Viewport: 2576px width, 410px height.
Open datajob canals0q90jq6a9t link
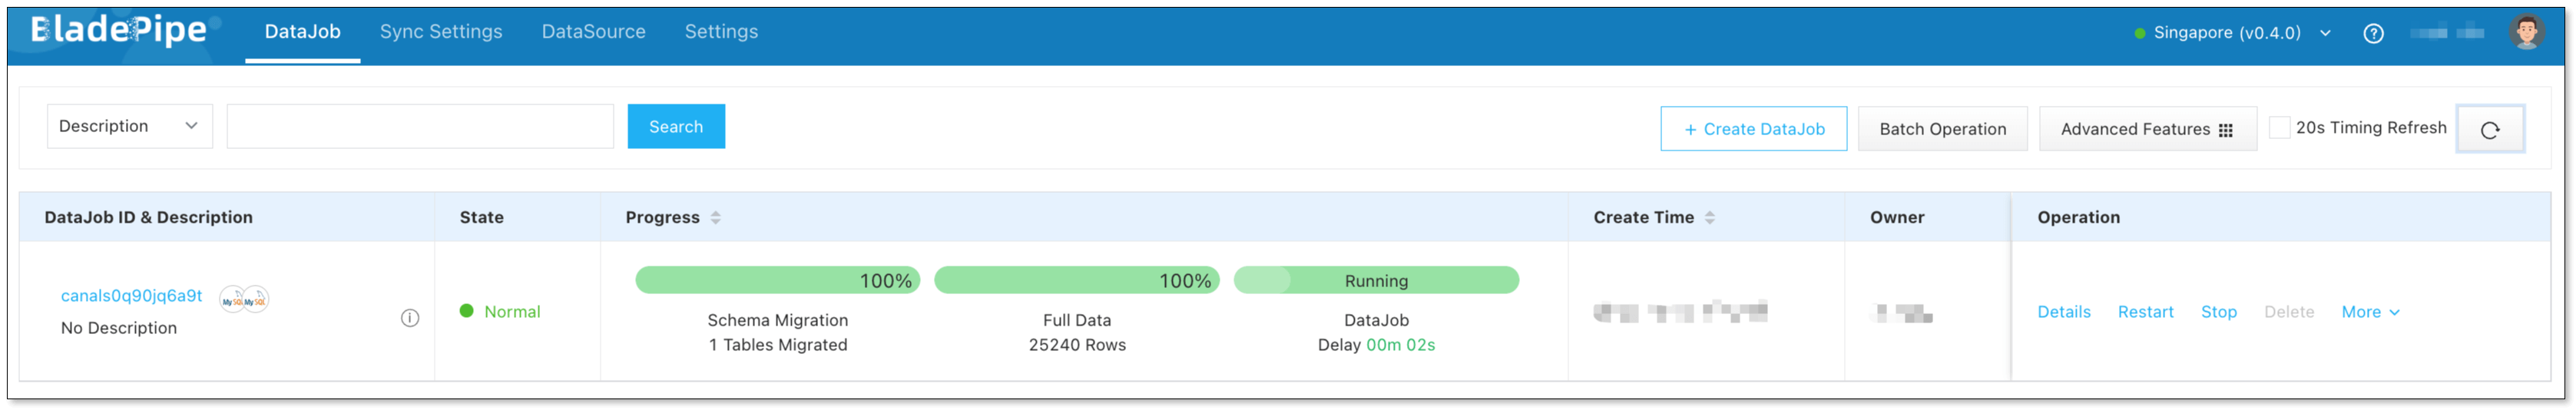pyautogui.click(x=131, y=296)
